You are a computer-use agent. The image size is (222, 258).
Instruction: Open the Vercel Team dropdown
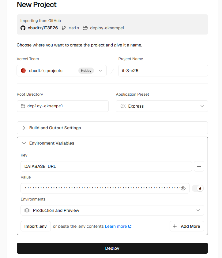(62, 71)
